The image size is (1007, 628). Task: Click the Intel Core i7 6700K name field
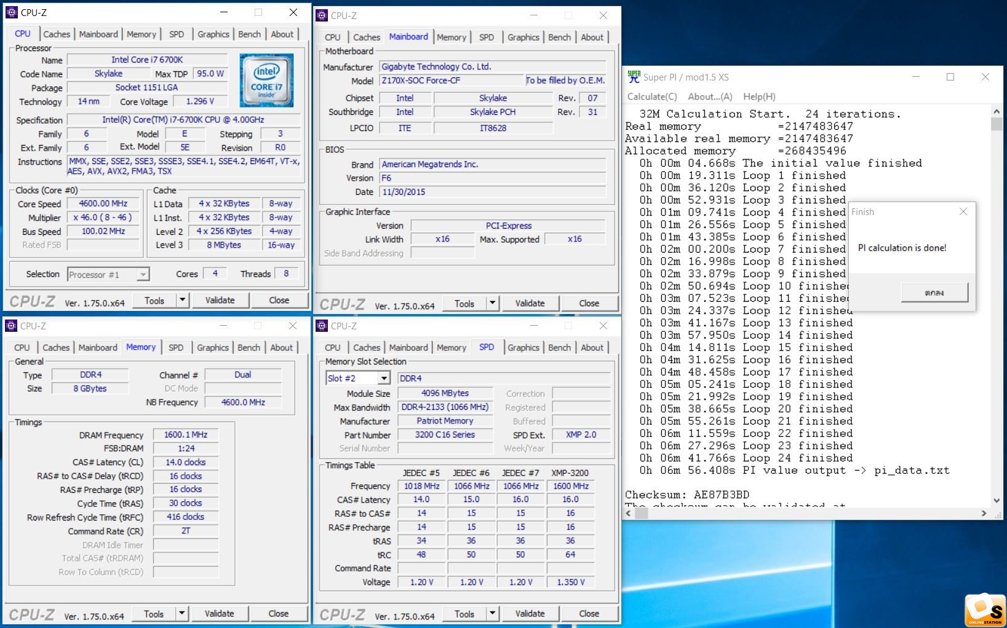[147, 60]
